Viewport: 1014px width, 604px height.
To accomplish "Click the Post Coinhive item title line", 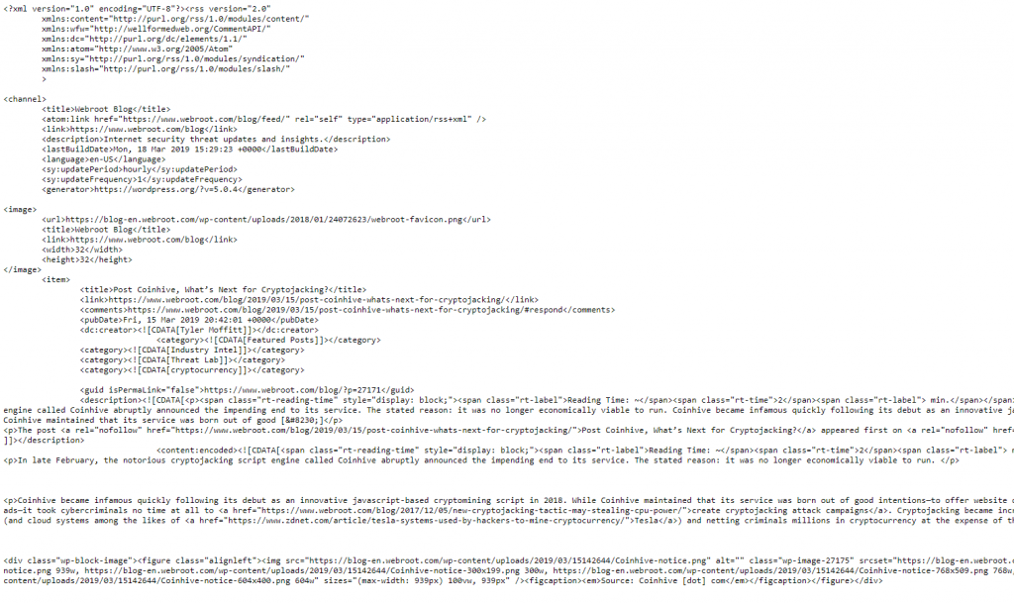I will [223, 290].
